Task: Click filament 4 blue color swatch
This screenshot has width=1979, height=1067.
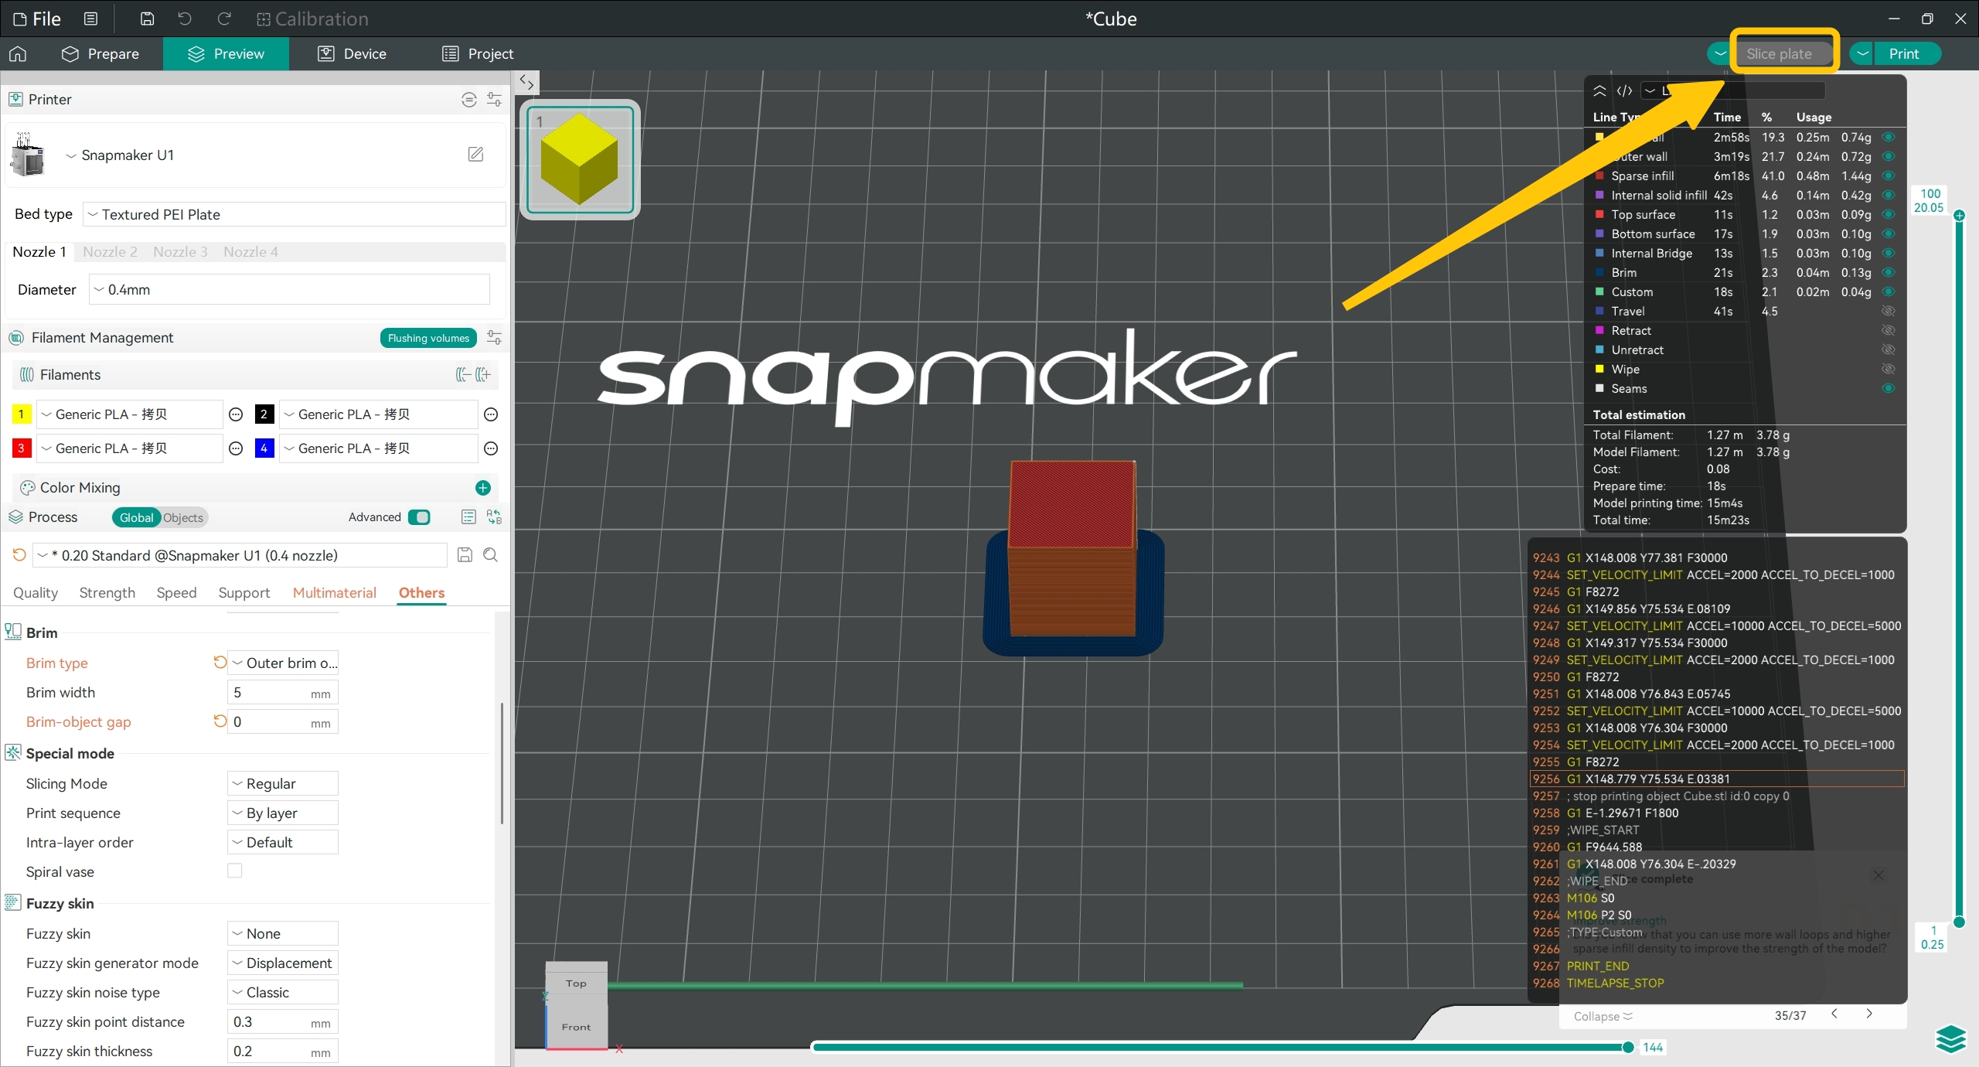Action: 264,448
